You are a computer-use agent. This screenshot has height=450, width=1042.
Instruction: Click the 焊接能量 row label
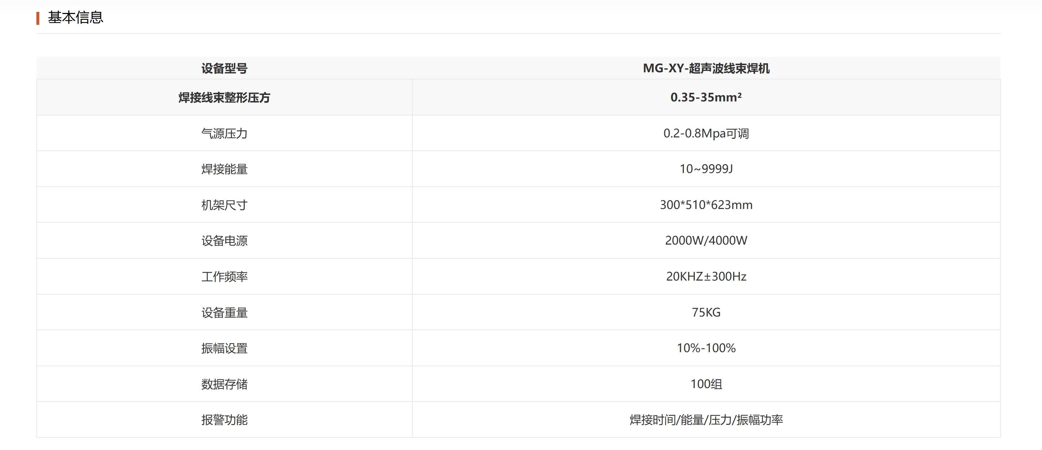225,169
